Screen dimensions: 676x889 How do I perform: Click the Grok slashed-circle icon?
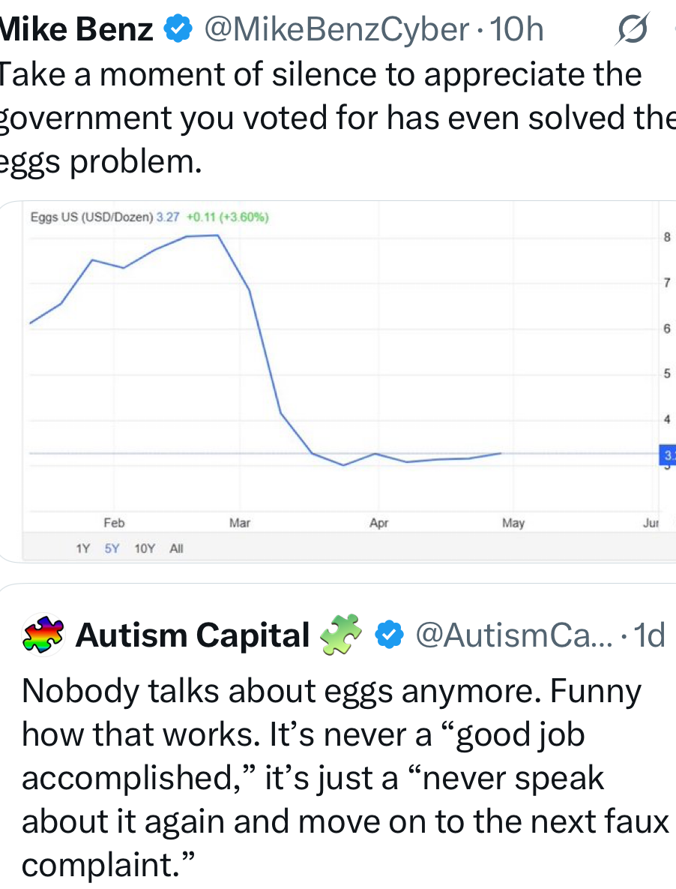(x=630, y=29)
